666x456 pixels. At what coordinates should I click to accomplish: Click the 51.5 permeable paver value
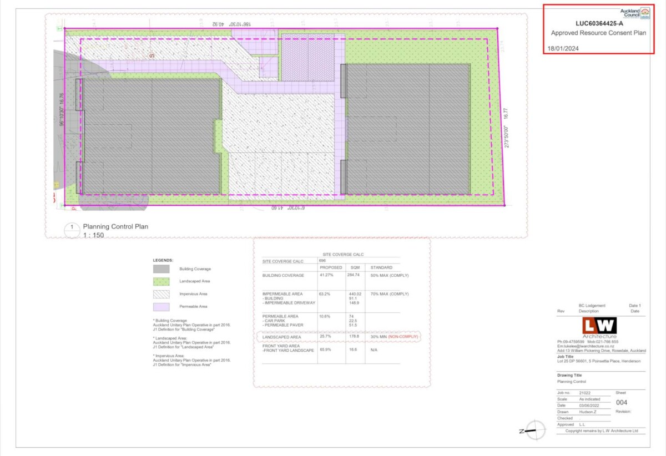[352, 325]
